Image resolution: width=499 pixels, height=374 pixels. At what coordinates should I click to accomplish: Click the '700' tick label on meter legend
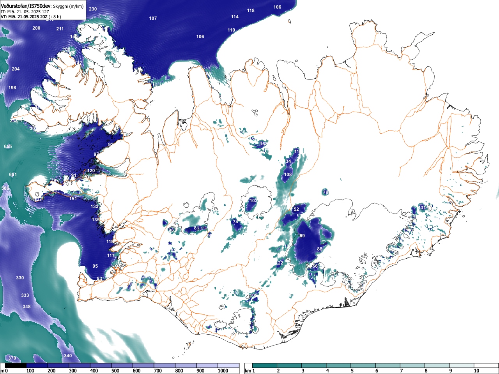tap(158, 371)
